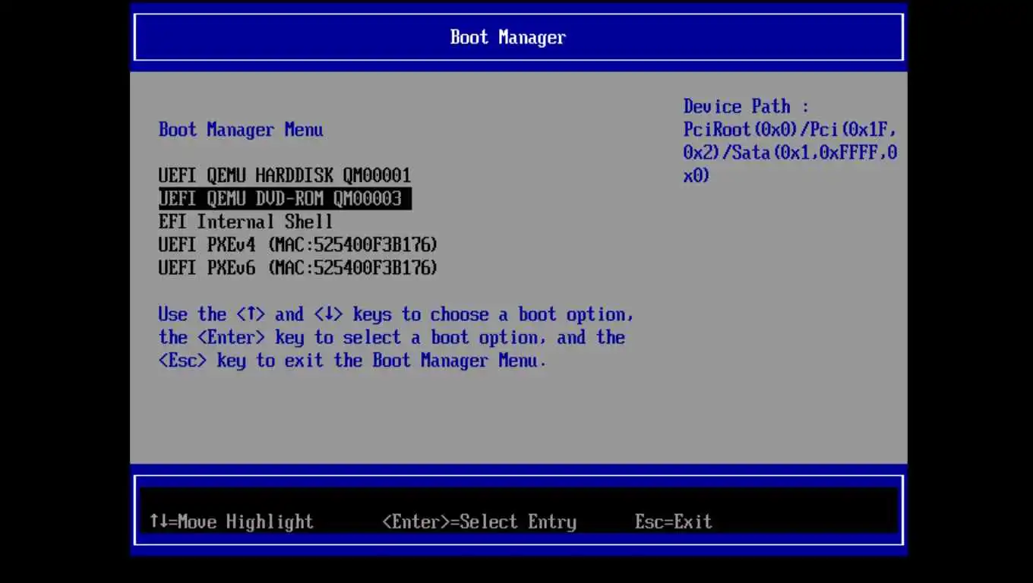
Task: Select UEFI PXEv6 network boot entry
Action: (x=298, y=268)
